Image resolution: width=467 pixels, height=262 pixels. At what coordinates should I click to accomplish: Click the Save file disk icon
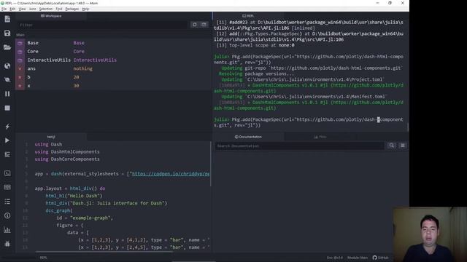pos(7,33)
